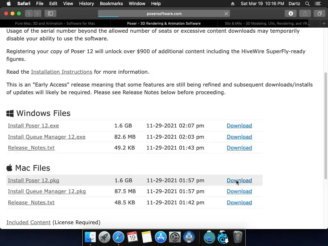Viewport: 328px width, 246px height.
Task: Open the Share button in toolbar
Action: tap(305, 13)
